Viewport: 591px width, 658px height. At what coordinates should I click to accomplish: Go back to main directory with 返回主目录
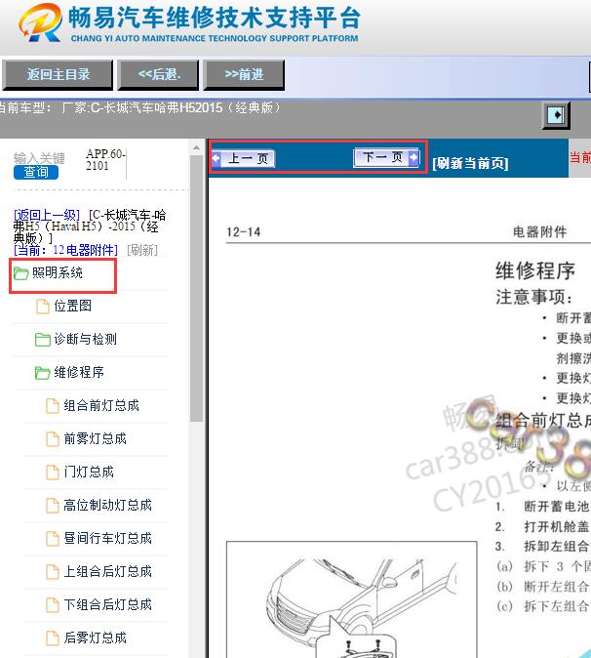coord(58,75)
